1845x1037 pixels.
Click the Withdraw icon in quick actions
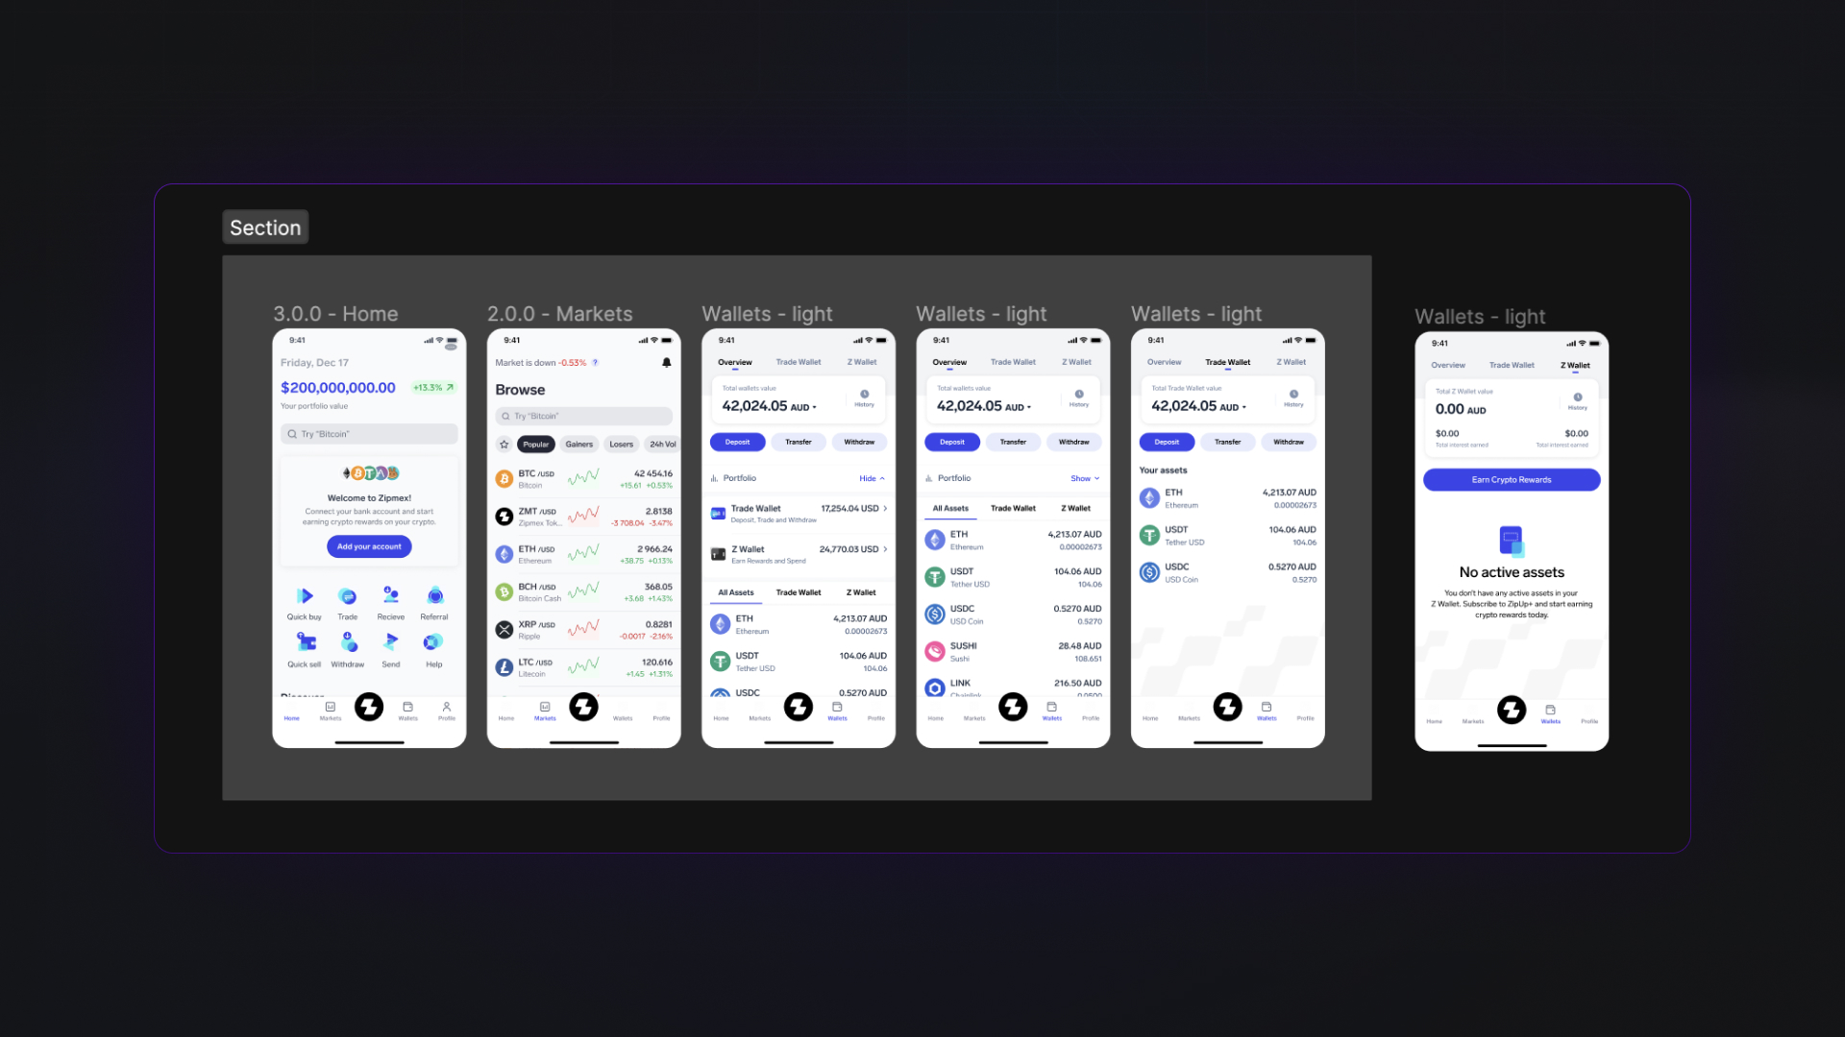coord(349,642)
